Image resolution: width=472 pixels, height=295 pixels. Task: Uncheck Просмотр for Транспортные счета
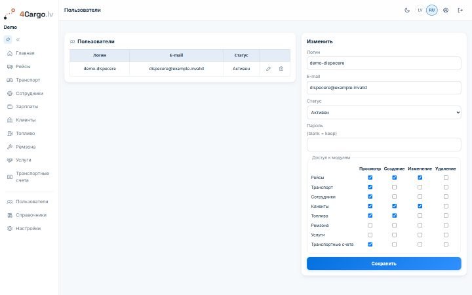(x=370, y=245)
